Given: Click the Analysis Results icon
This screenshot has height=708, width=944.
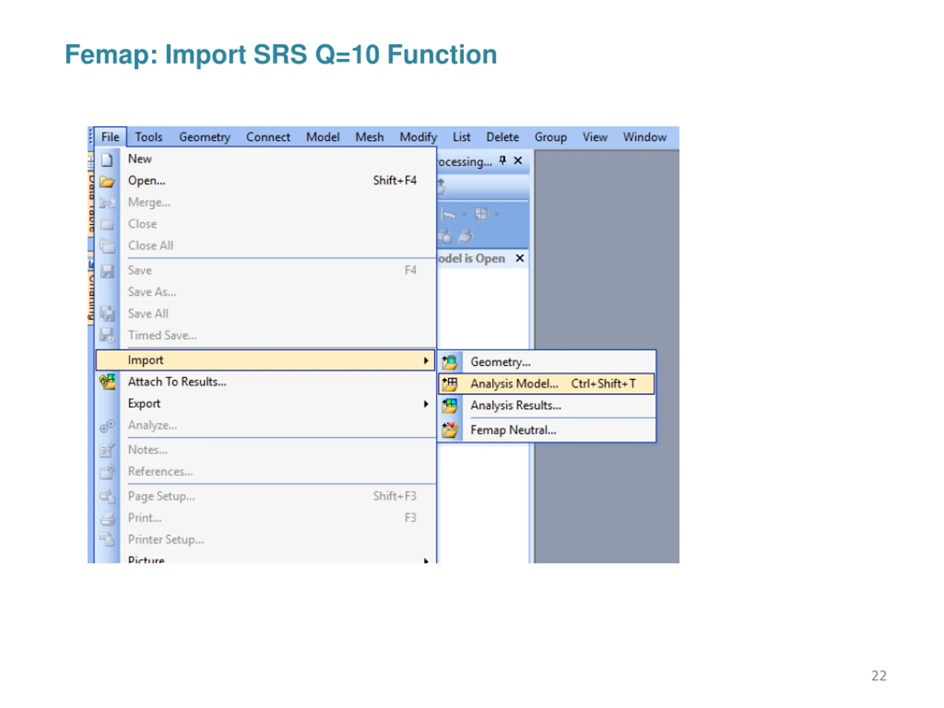Looking at the screenshot, I should pyautogui.click(x=450, y=405).
